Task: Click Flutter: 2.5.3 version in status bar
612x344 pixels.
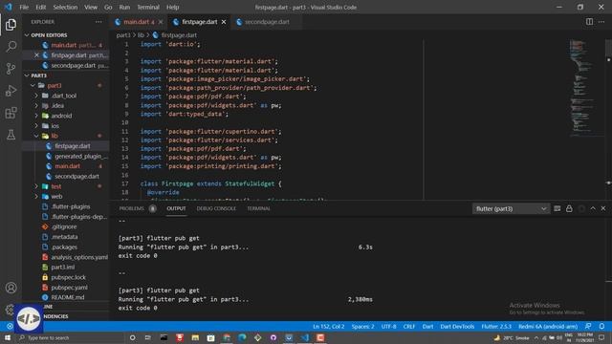Action: [496, 327]
